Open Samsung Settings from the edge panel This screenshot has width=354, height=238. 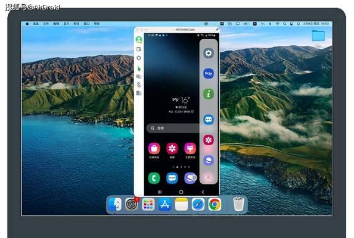coord(209,53)
